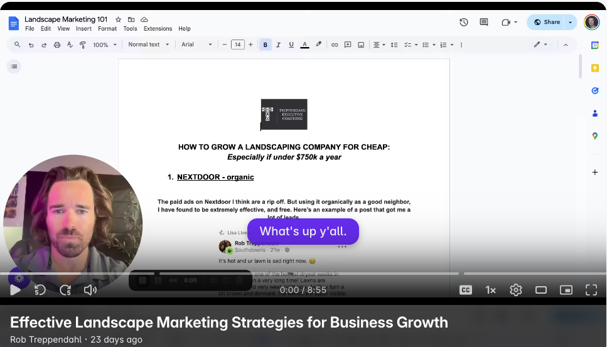The width and height of the screenshot is (607, 347).
Task: Open Contacts side panel
Action: point(595,114)
